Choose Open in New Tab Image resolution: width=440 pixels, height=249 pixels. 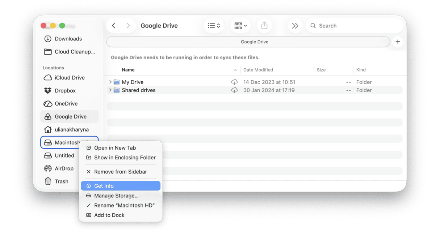tap(121, 148)
